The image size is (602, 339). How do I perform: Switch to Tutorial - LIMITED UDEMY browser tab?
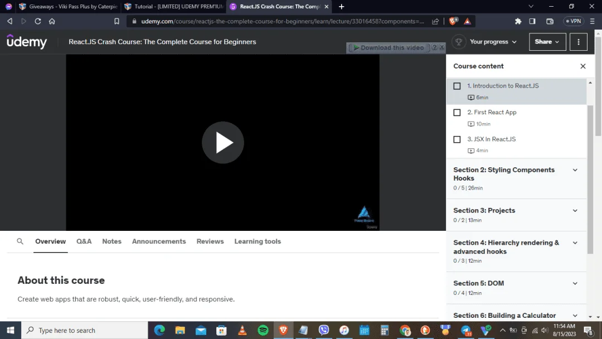pyautogui.click(x=174, y=7)
